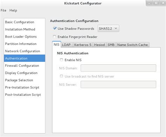The width and height of the screenshot is (166, 137).
Task: Tick the Enable NIS checkbox
Action: tap(61, 60)
